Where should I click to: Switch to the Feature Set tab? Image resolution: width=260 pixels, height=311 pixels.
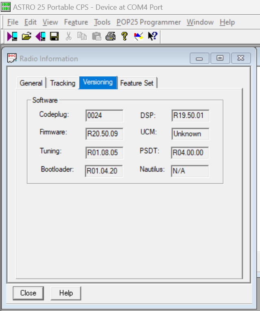click(x=137, y=83)
